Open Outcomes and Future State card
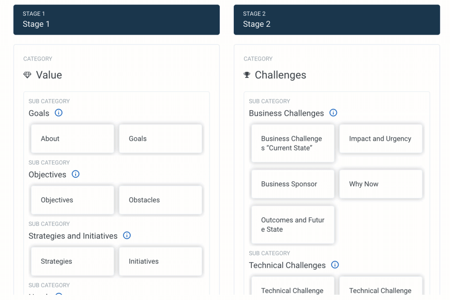The width and height of the screenshot is (450, 300). (x=293, y=225)
